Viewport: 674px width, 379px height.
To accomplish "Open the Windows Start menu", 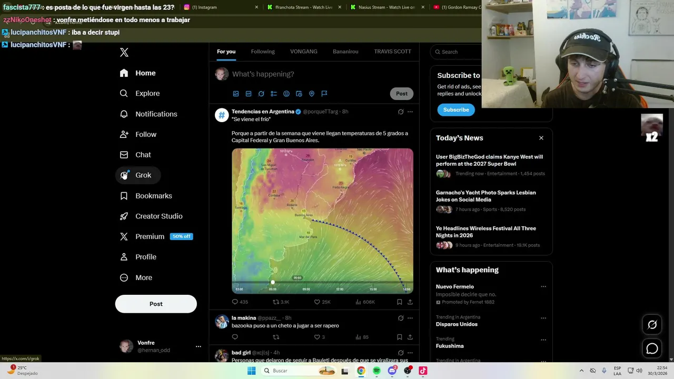I will pos(252,371).
